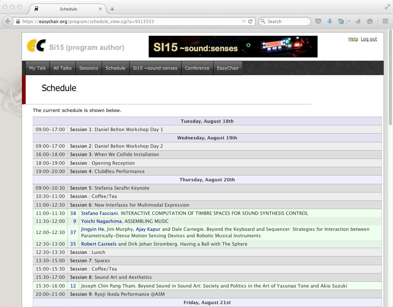Expand the globe extension dropdown arrow
This screenshot has height=307, width=393.
point(349,21)
